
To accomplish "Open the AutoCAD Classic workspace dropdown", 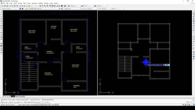I will point(10,9).
